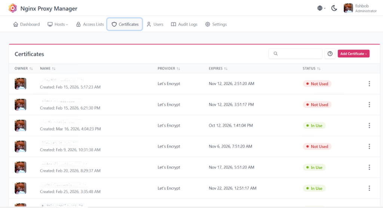Click 'Created: Feb 15, 2026, 5:17:23 AM' text
Viewport: 383px width, 208px height.
[x=70, y=87]
